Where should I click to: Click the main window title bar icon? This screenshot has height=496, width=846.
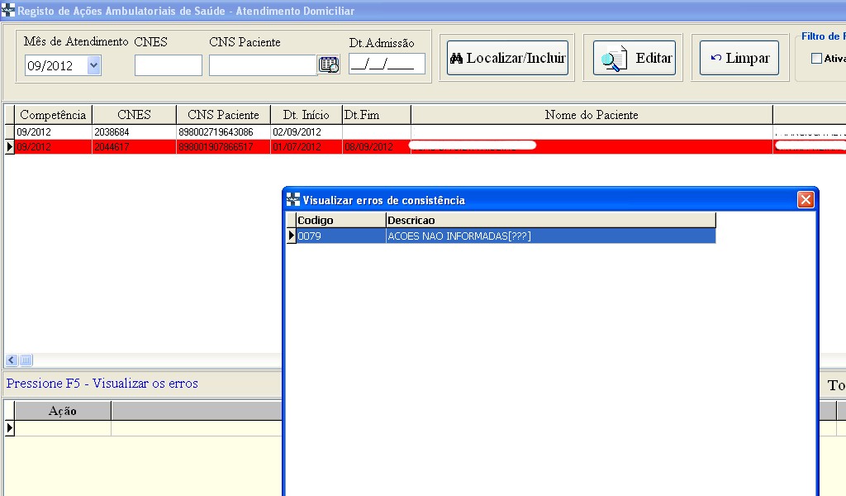coord(8,11)
